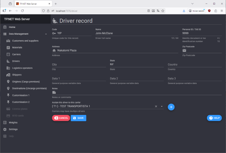The width and height of the screenshot is (226, 153).
Task: Click into the City input field
Action: (x=79, y=65)
